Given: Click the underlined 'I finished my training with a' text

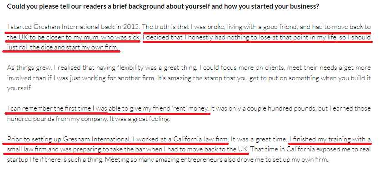Looking at the screenshot, I should tap(330, 140).
